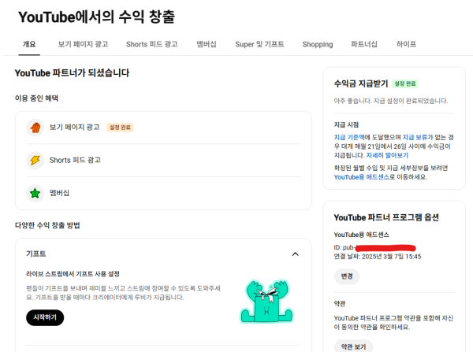Open the 지급 기준액 link
Image resolution: width=473 pixels, height=352 pixels.
pyautogui.click(x=349, y=137)
